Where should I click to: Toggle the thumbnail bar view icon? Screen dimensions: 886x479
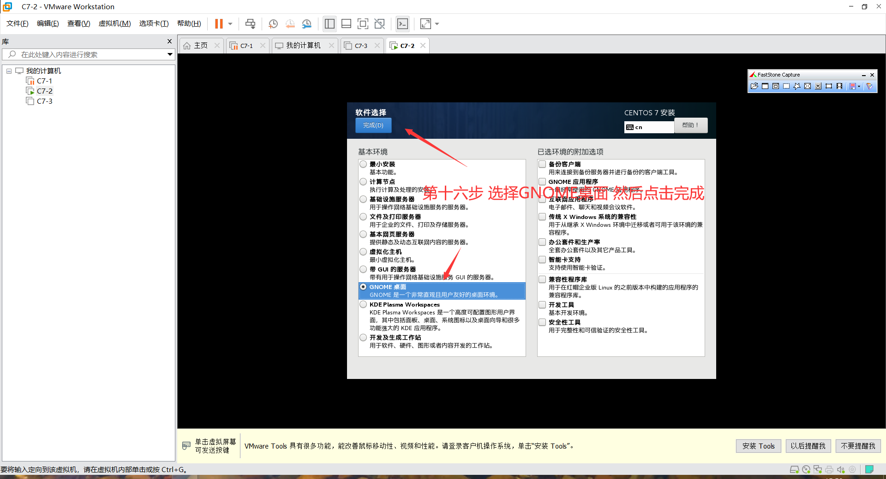346,24
